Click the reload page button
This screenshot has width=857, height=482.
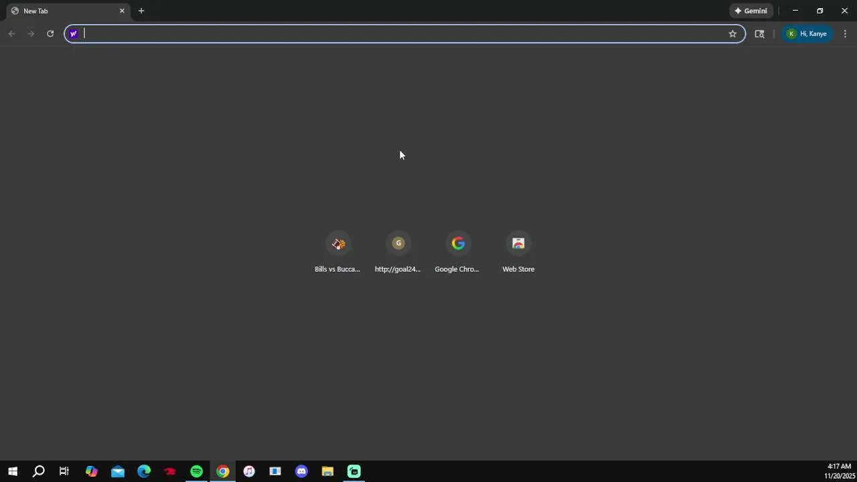[50, 33]
